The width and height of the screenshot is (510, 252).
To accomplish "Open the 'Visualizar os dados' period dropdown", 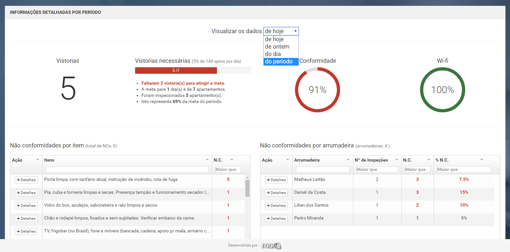I will [x=281, y=31].
